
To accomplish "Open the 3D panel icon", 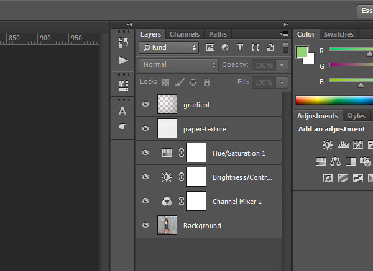I will click(123, 84).
